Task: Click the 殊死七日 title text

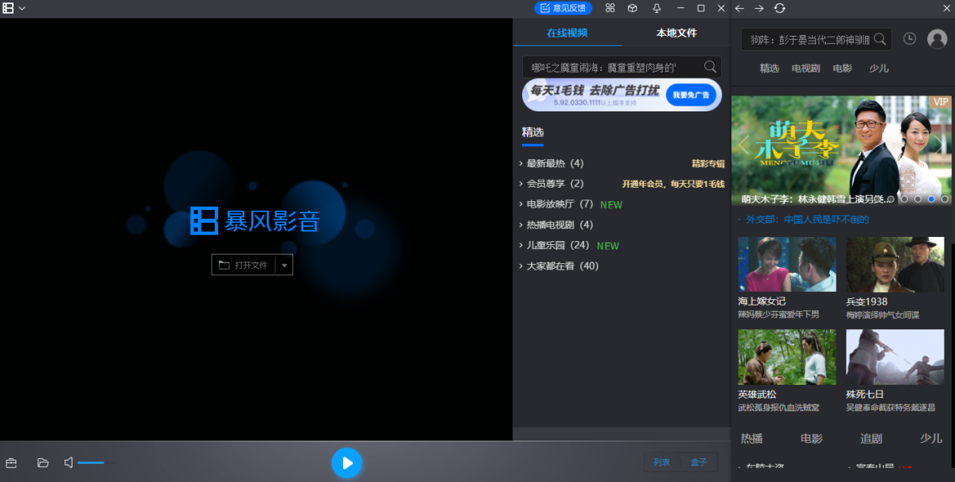Action: (x=865, y=395)
